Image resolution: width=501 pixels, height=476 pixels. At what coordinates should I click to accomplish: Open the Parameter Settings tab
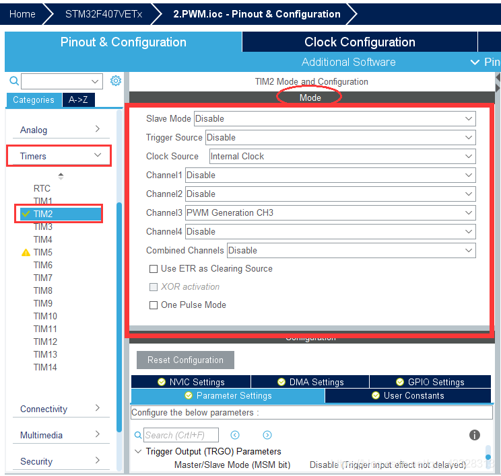[x=228, y=395]
